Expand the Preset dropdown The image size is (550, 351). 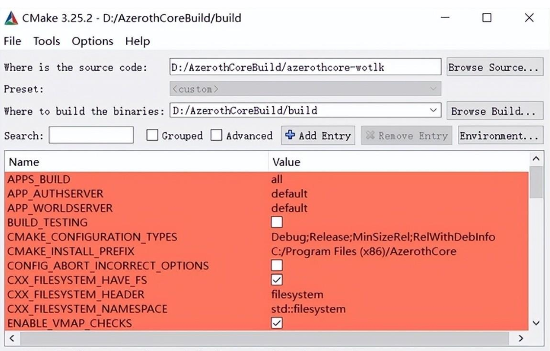point(434,89)
